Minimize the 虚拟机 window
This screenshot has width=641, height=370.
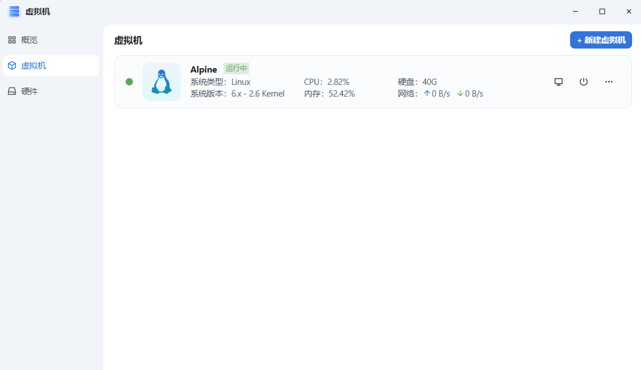point(575,11)
